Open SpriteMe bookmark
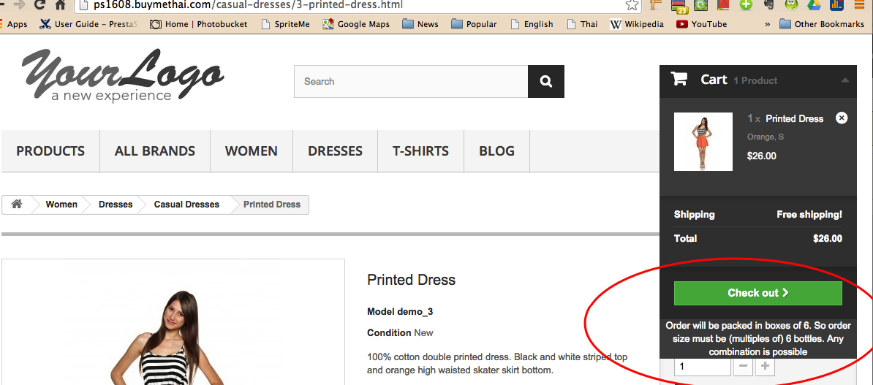The height and width of the screenshot is (385, 873). coord(285,24)
